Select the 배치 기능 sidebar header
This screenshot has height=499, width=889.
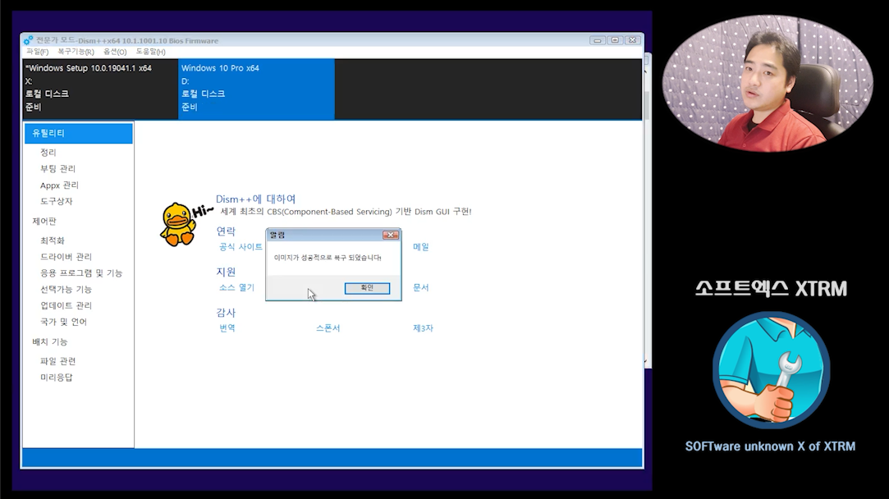click(50, 342)
